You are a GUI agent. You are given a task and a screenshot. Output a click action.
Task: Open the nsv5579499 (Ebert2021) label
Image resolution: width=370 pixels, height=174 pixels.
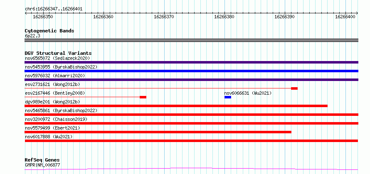[52, 128]
